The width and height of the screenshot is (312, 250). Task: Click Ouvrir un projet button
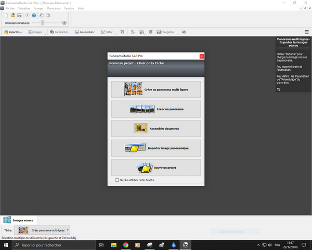[156, 168]
